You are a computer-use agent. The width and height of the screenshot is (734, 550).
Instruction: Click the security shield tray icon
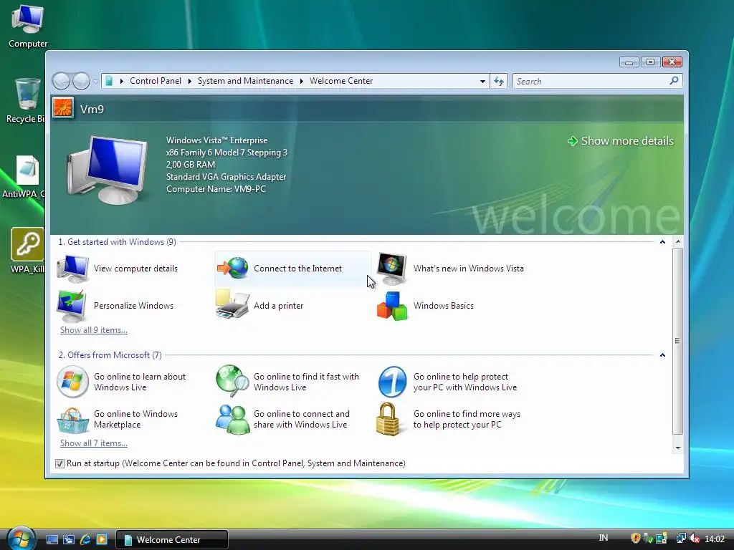point(635,539)
